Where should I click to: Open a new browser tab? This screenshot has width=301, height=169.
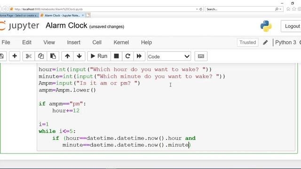88,15
